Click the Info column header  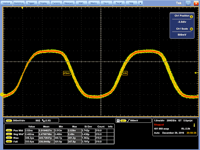click(110, 127)
